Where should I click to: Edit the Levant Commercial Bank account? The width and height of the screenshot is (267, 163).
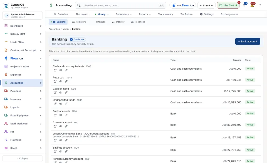click(66, 140)
